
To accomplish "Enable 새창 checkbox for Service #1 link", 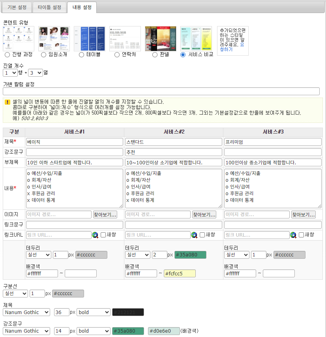I will click(103, 235).
